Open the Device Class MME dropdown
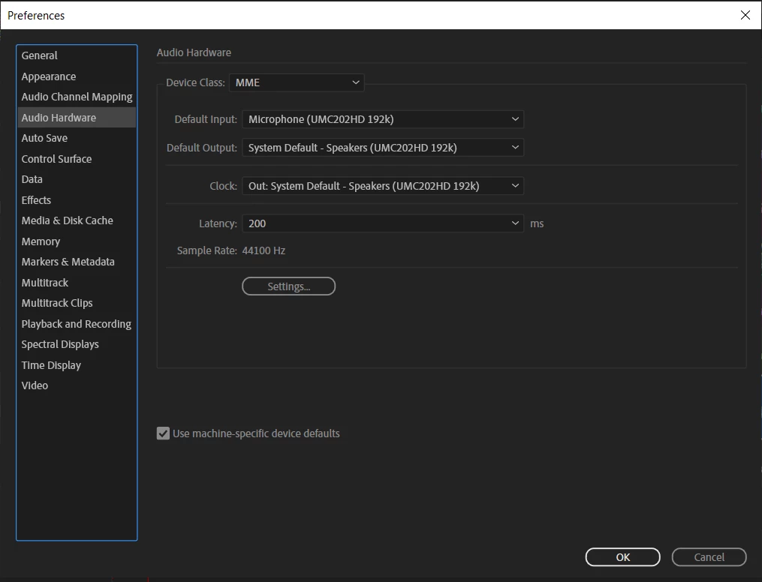This screenshot has width=762, height=582. [x=297, y=82]
